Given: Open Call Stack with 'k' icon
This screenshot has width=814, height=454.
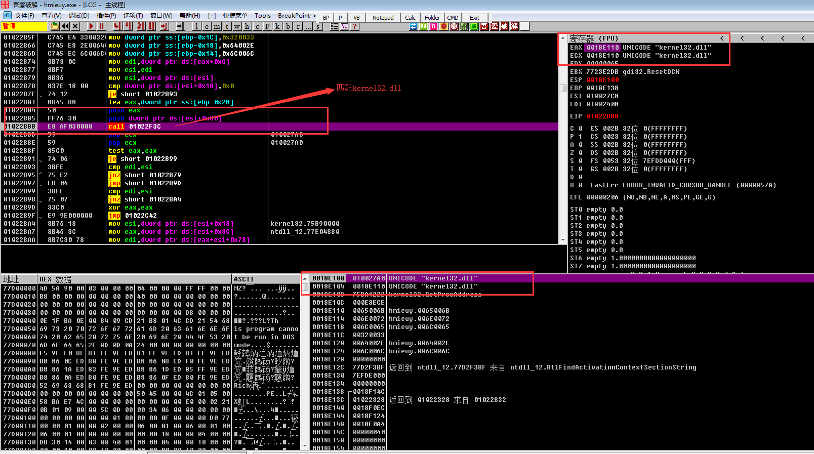Looking at the screenshot, I should click(277, 26).
